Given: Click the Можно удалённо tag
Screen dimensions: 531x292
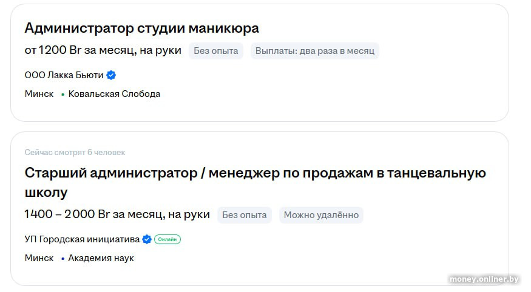Looking at the screenshot, I should (x=321, y=215).
